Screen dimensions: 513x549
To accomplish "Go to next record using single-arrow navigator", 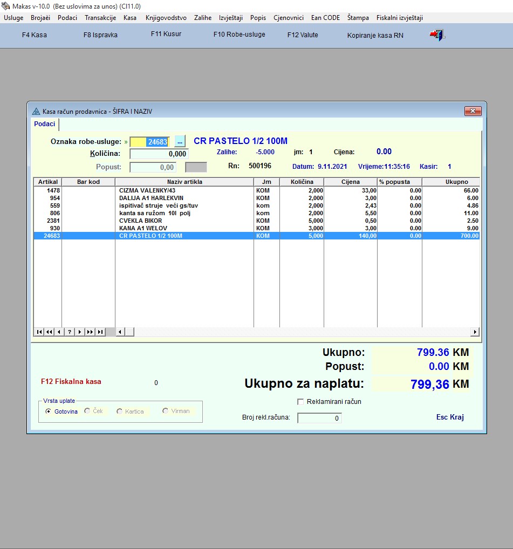I will point(80,332).
